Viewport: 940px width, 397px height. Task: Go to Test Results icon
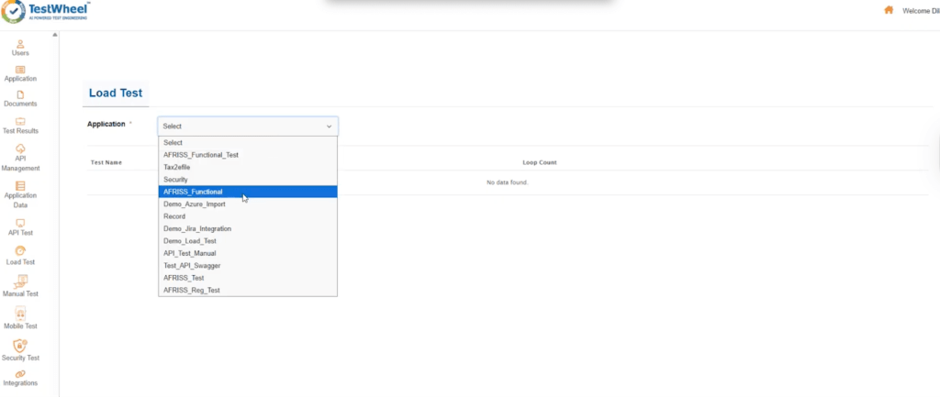pos(20,121)
